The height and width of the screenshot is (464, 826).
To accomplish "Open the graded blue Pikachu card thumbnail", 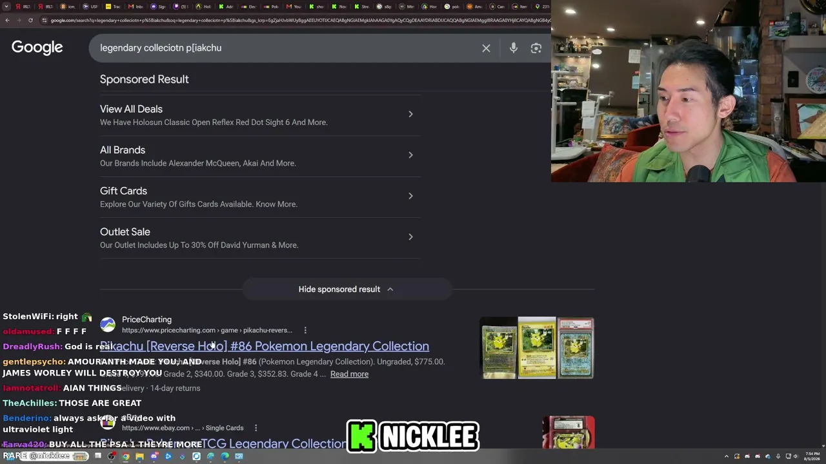I will click(575, 348).
